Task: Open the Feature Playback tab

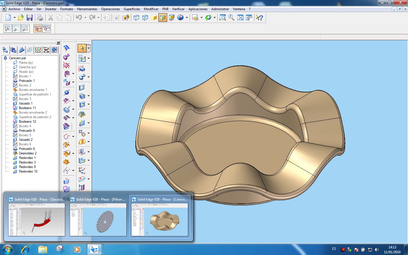Action: coord(46,50)
